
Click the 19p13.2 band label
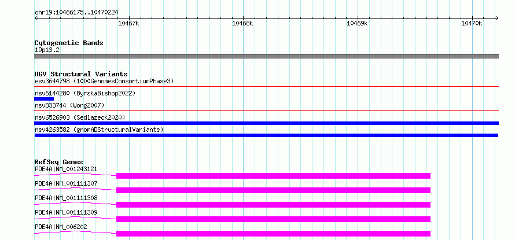[x=47, y=50]
